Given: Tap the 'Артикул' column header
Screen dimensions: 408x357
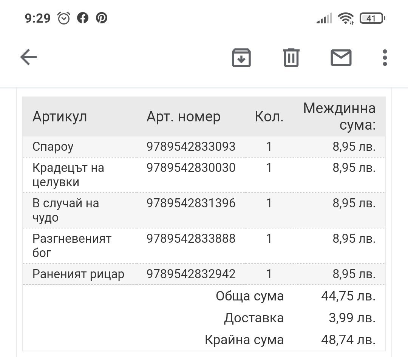Looking at the screenshot, I should (x=60, y=117).
